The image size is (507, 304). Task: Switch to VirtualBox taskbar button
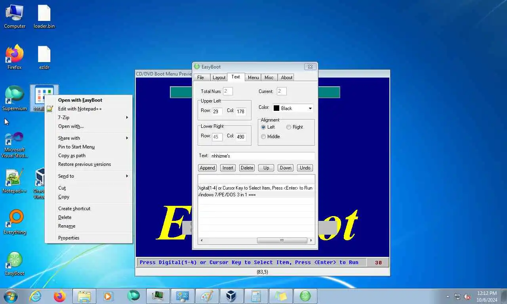tap(232, 296)
